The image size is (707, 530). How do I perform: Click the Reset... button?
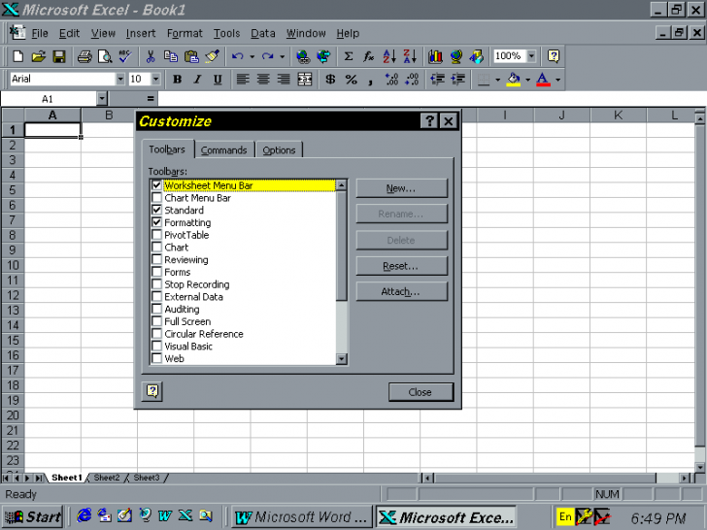[401, 266]
